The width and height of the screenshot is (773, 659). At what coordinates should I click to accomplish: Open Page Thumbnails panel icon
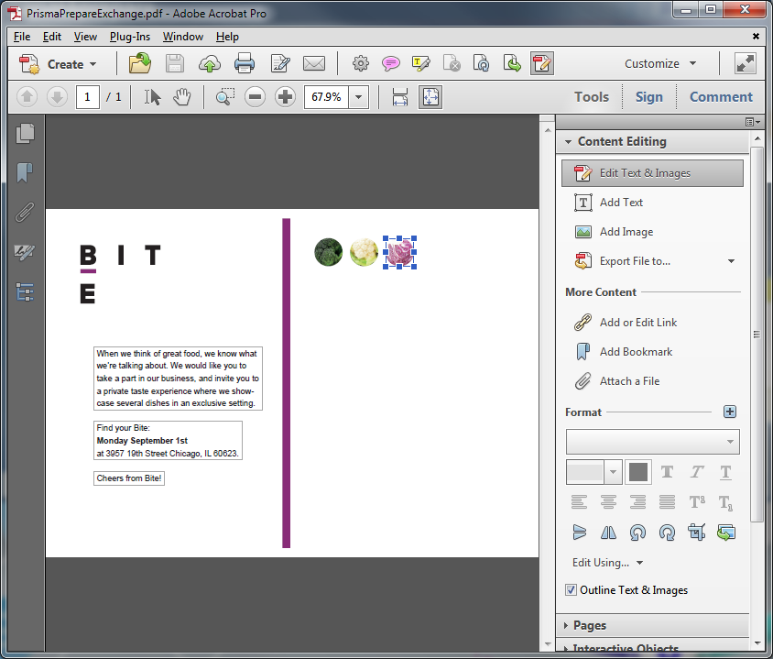pyautogui.click(x=25, y=133)
